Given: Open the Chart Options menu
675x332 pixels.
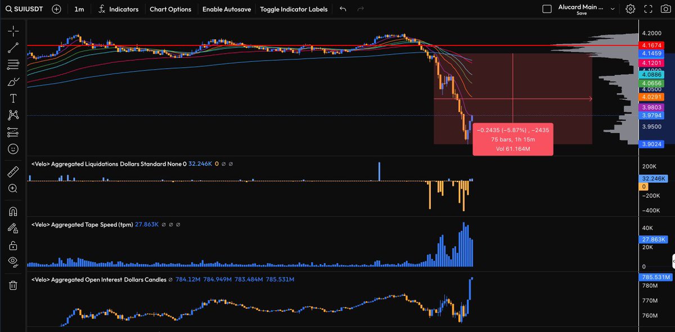Looking at the screenshot, I should point(170,9).
